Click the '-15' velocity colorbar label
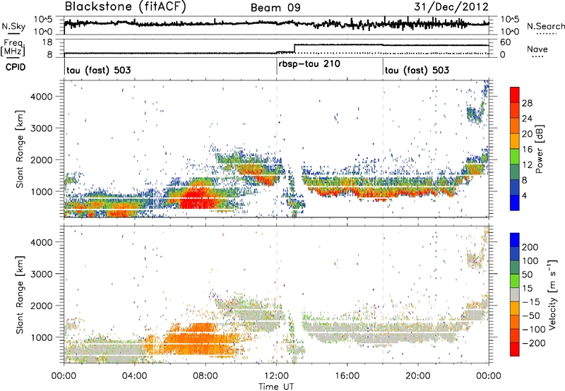This screenshot has height=391, width=565. click(531, 302)
